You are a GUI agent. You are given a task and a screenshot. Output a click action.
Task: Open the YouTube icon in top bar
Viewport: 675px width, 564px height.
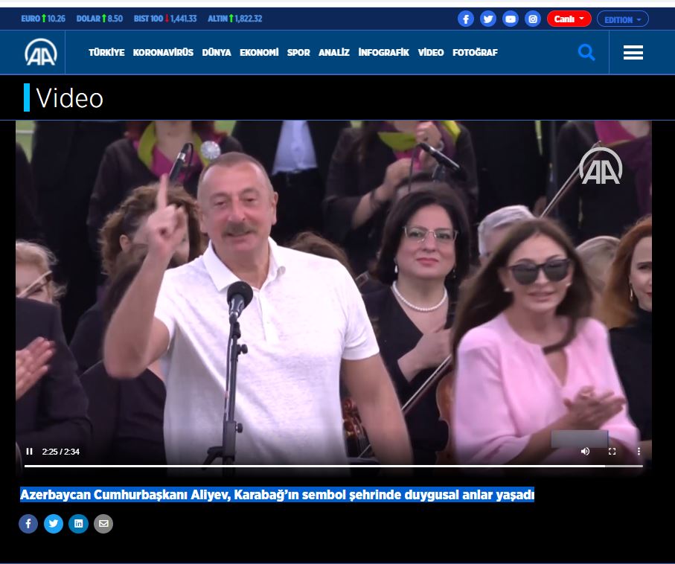pos(510,19)
